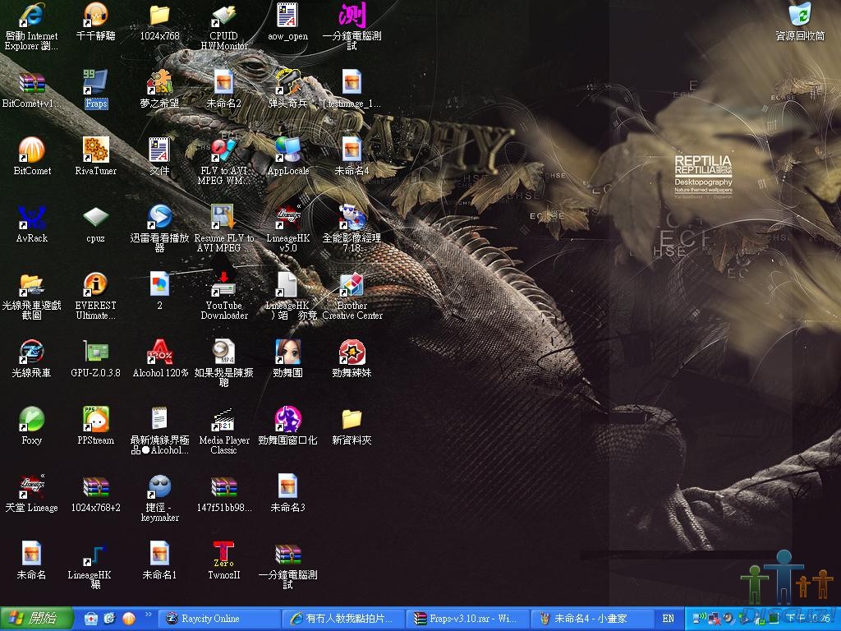Image resolution: width=841 pixels, height=631 pixels.
Task: Open the aow_open document icon
Action: 287,15
